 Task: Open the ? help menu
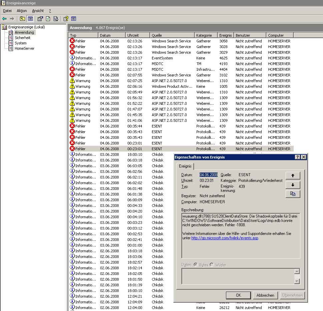pyautogui.click(x=50, y=11)
